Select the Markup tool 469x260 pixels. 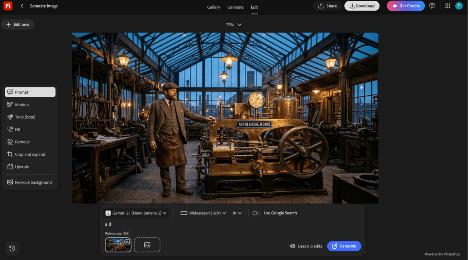coord(30,105)
